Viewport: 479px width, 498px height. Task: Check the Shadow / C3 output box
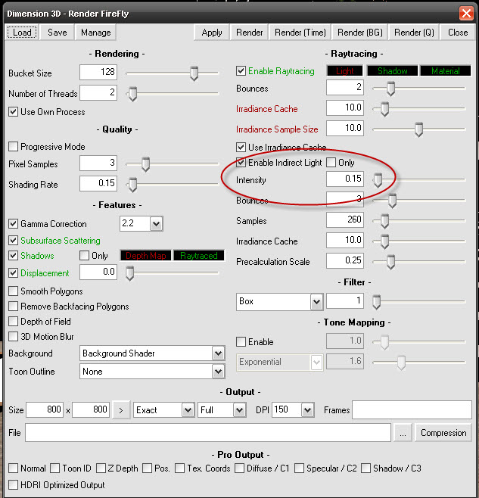[x=365, y=468]
